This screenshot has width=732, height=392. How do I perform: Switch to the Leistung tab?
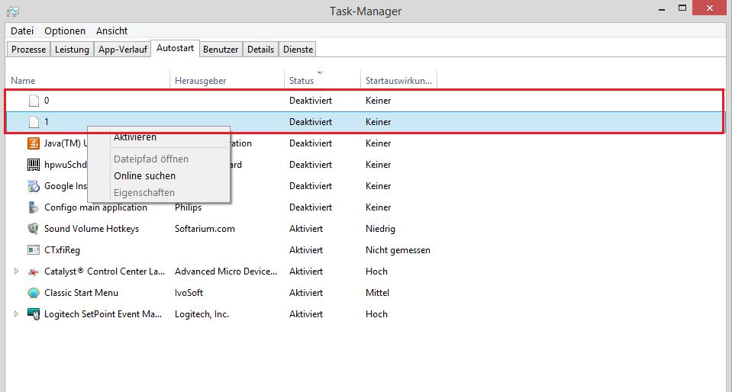[x=72, y=50]
